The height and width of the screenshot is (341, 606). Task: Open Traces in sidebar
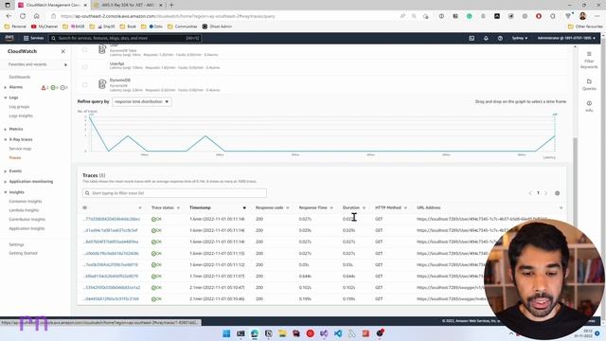click(x=15, y=158)
